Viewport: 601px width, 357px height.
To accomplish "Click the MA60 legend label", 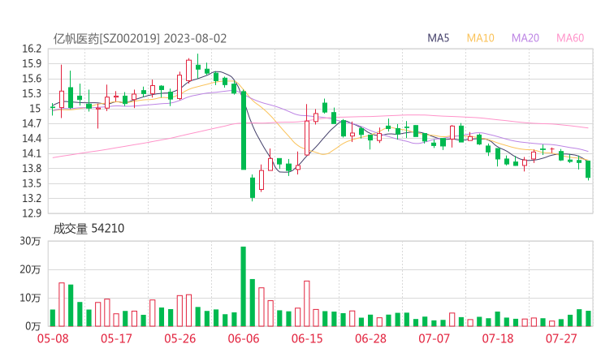I will pyautogui.click(x=570, y=38).
